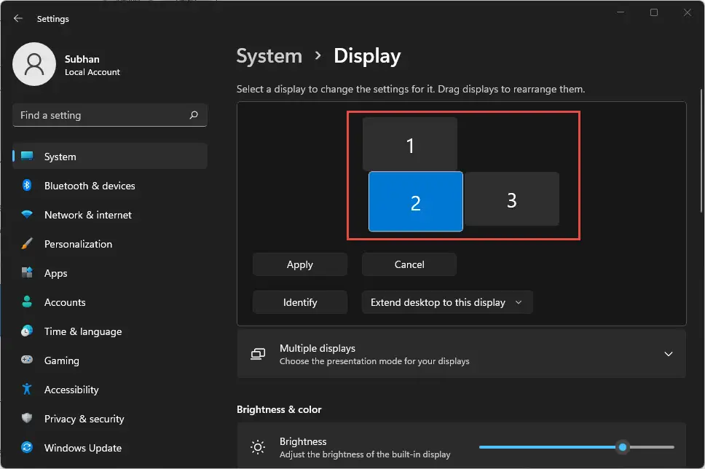Click the back arrow in Settings header
The width and height of the screenshot is (705, 469).
18,19
